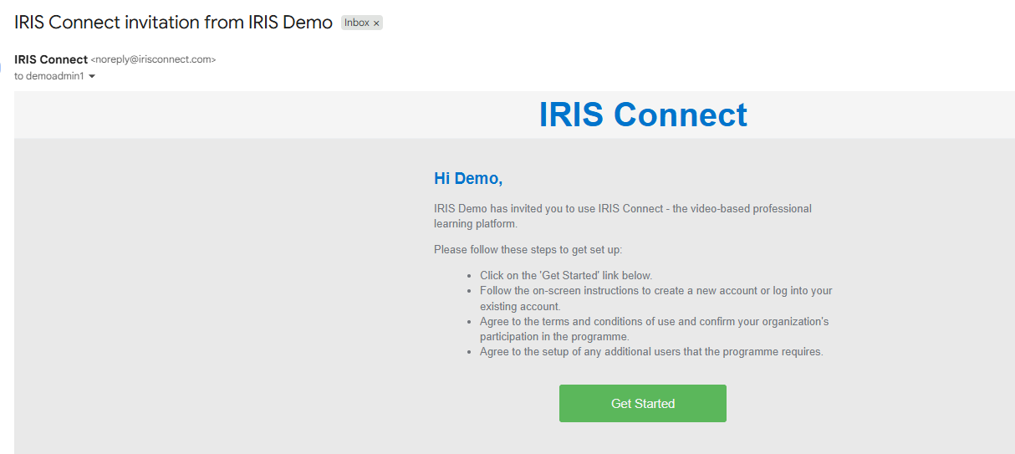Click the bullet 'Click on the Get Started link below'
Screen dimensions: 1015x454
pos(566,275)
